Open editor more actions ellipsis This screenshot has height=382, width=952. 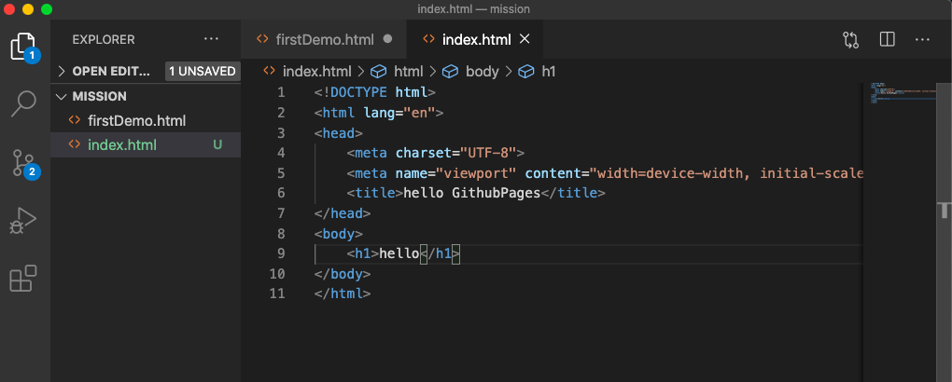[922, 39]
